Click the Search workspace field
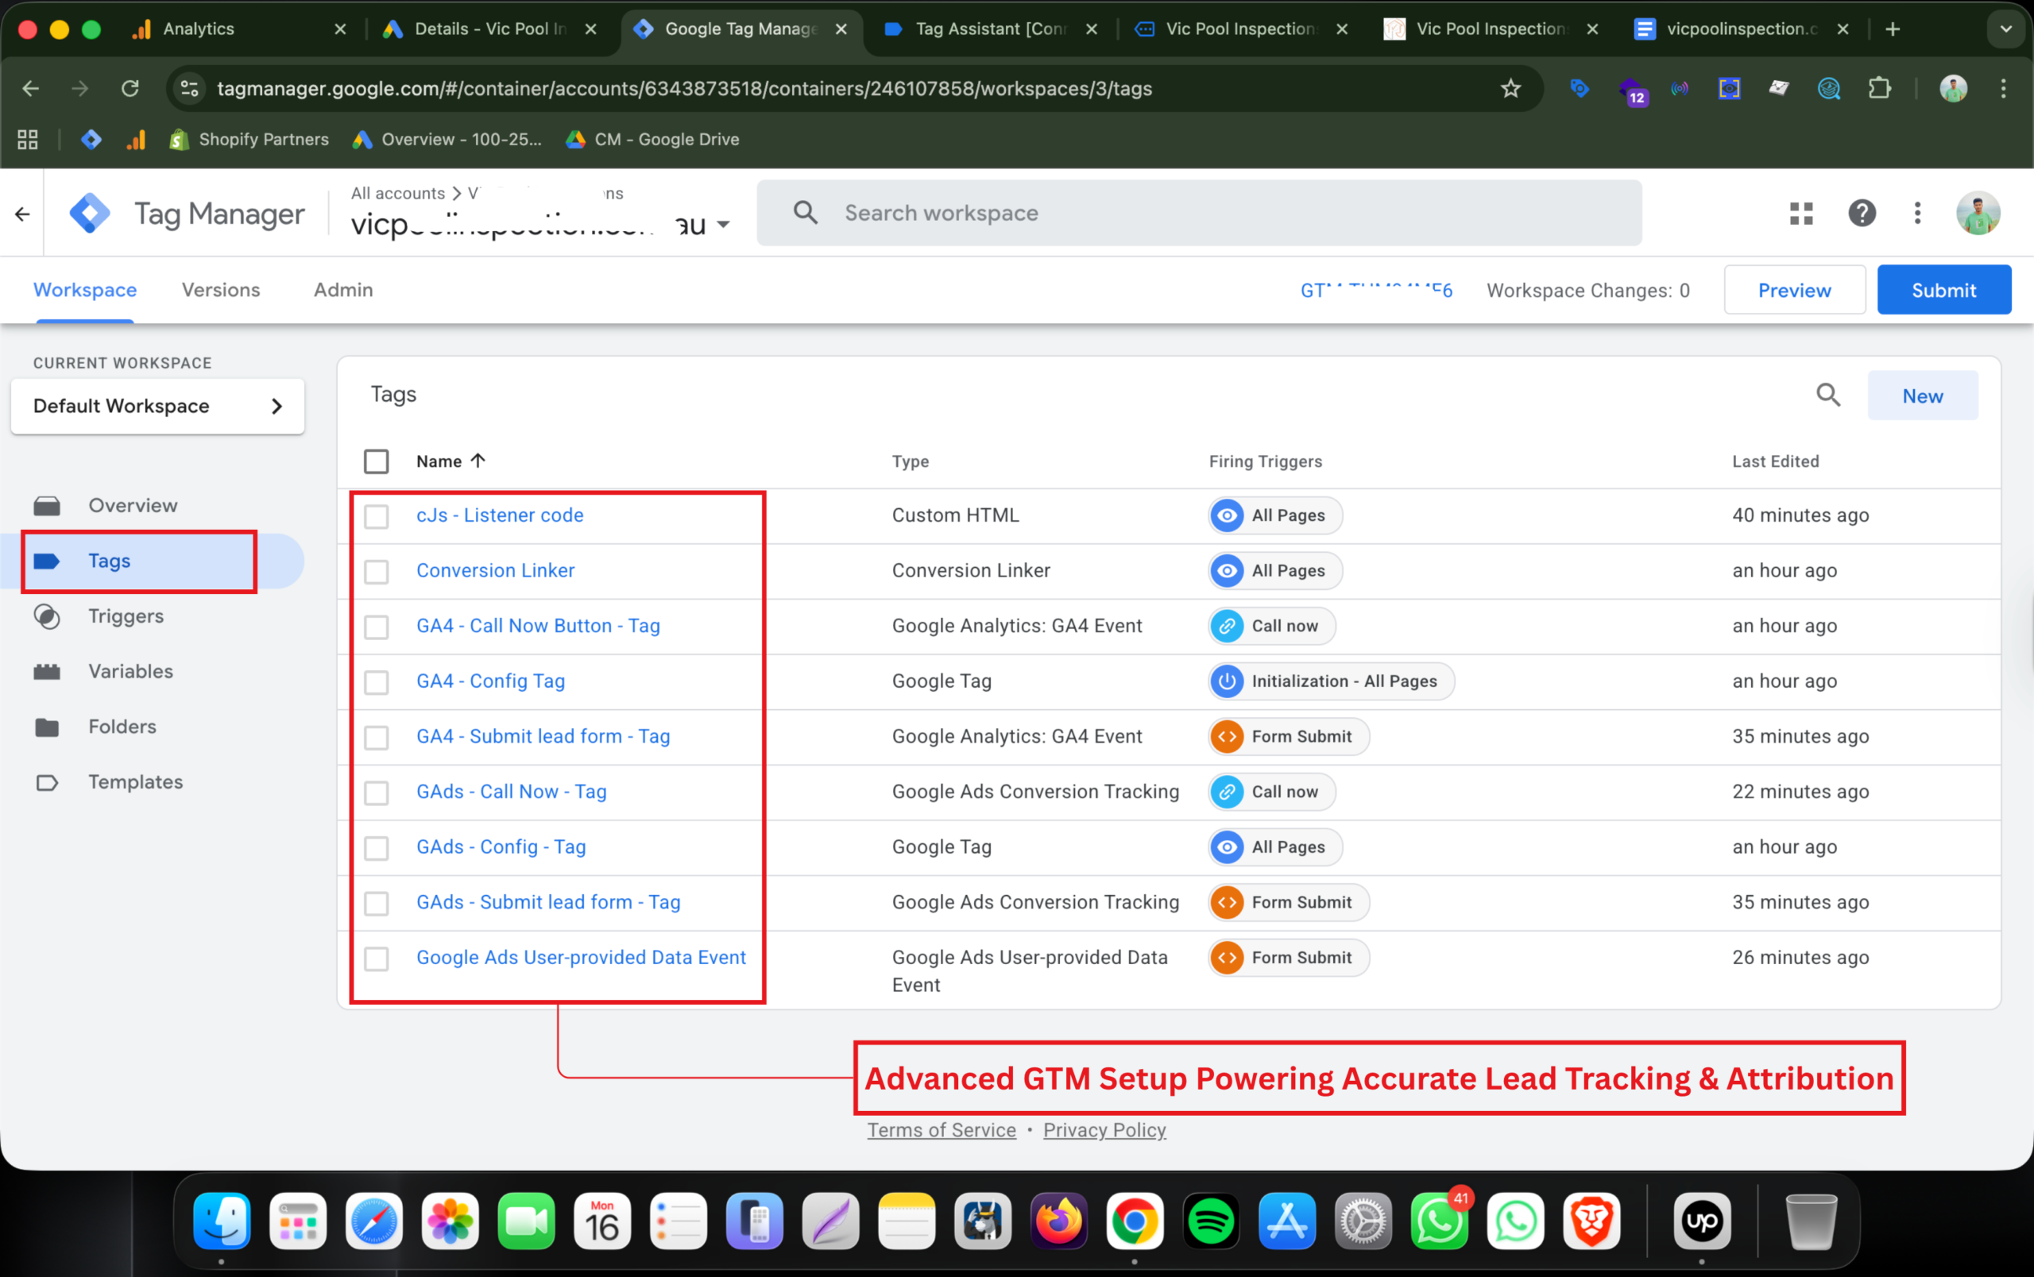 (x=1198, y=214)
